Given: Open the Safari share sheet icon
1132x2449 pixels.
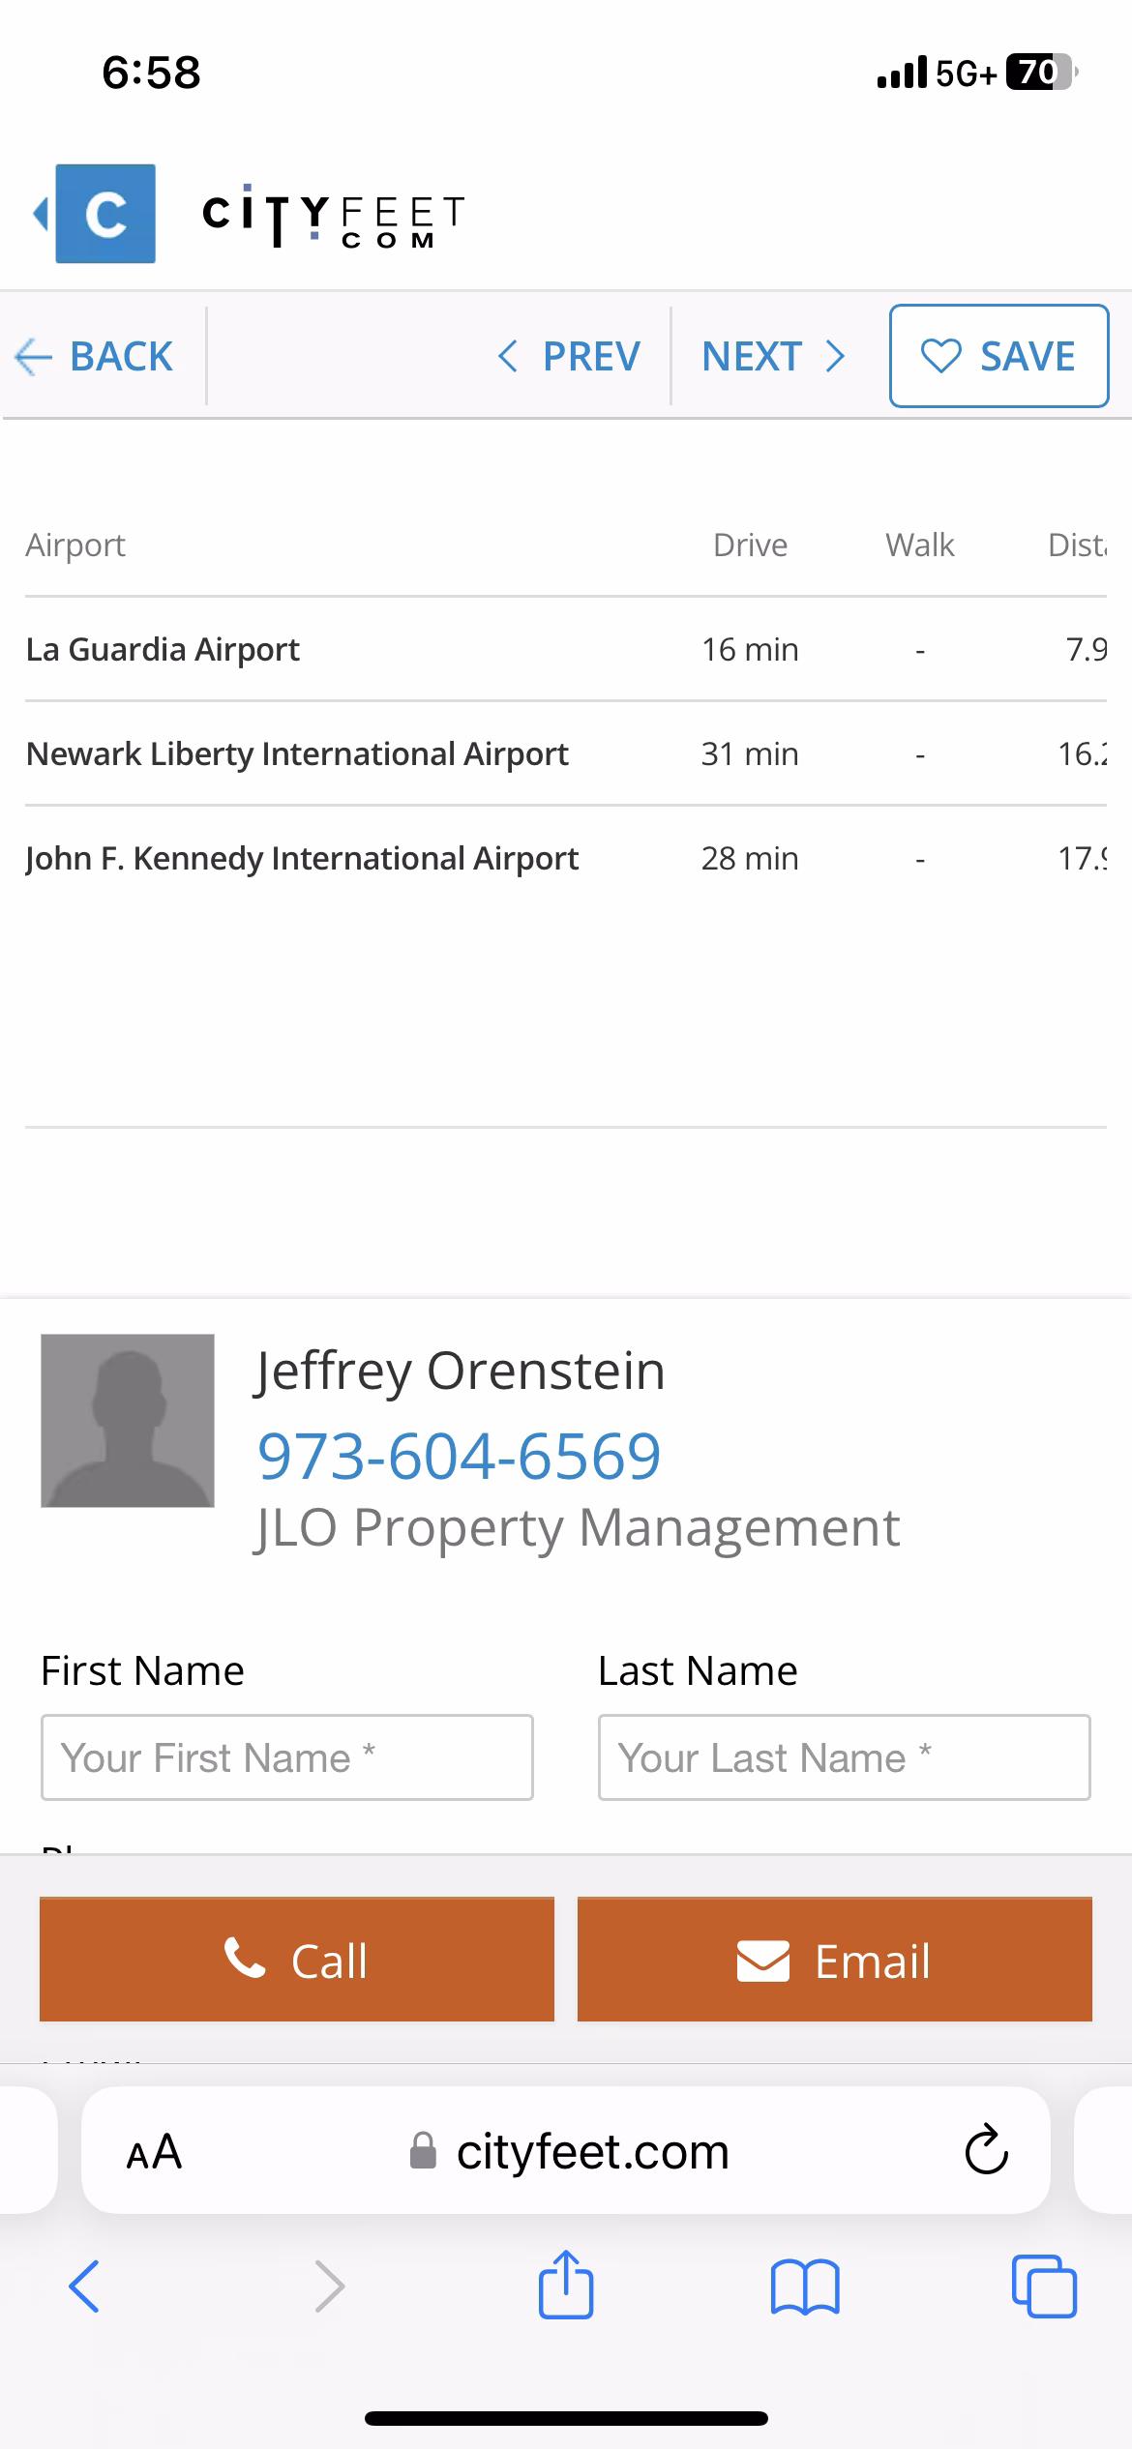Looking at the screenshot, I should tap(566, 2285).
